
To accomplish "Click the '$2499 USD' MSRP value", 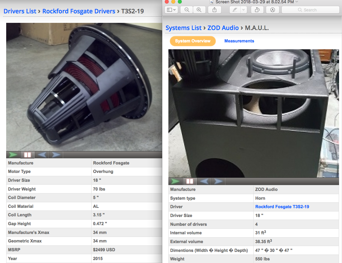I will (x=104, y=250).
